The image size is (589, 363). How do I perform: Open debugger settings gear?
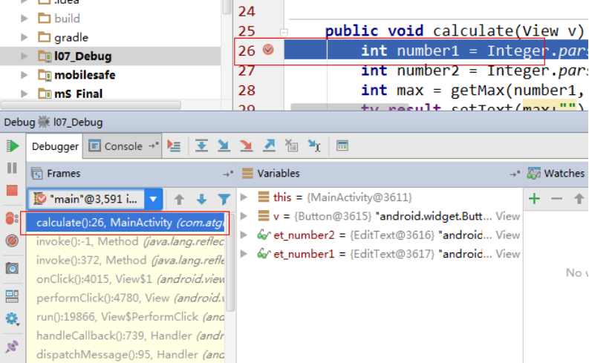pyautogui.click(x=12, y=318)
